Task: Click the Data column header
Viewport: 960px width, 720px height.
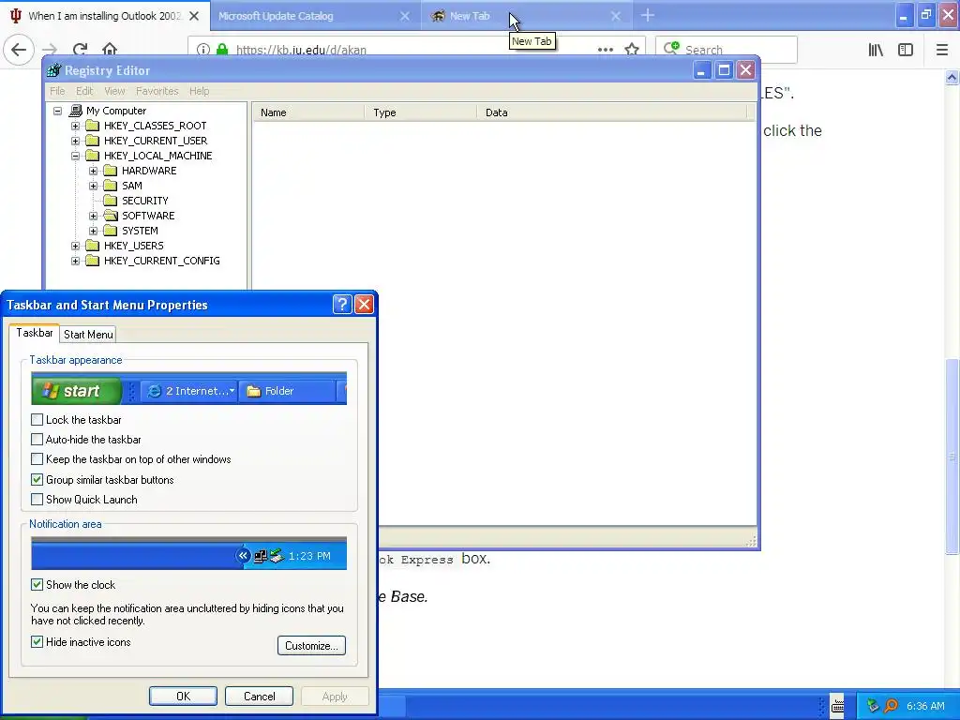Action: click(612, 112)
